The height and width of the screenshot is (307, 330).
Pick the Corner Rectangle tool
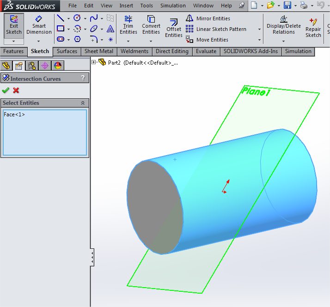click(x=60, y=29)
